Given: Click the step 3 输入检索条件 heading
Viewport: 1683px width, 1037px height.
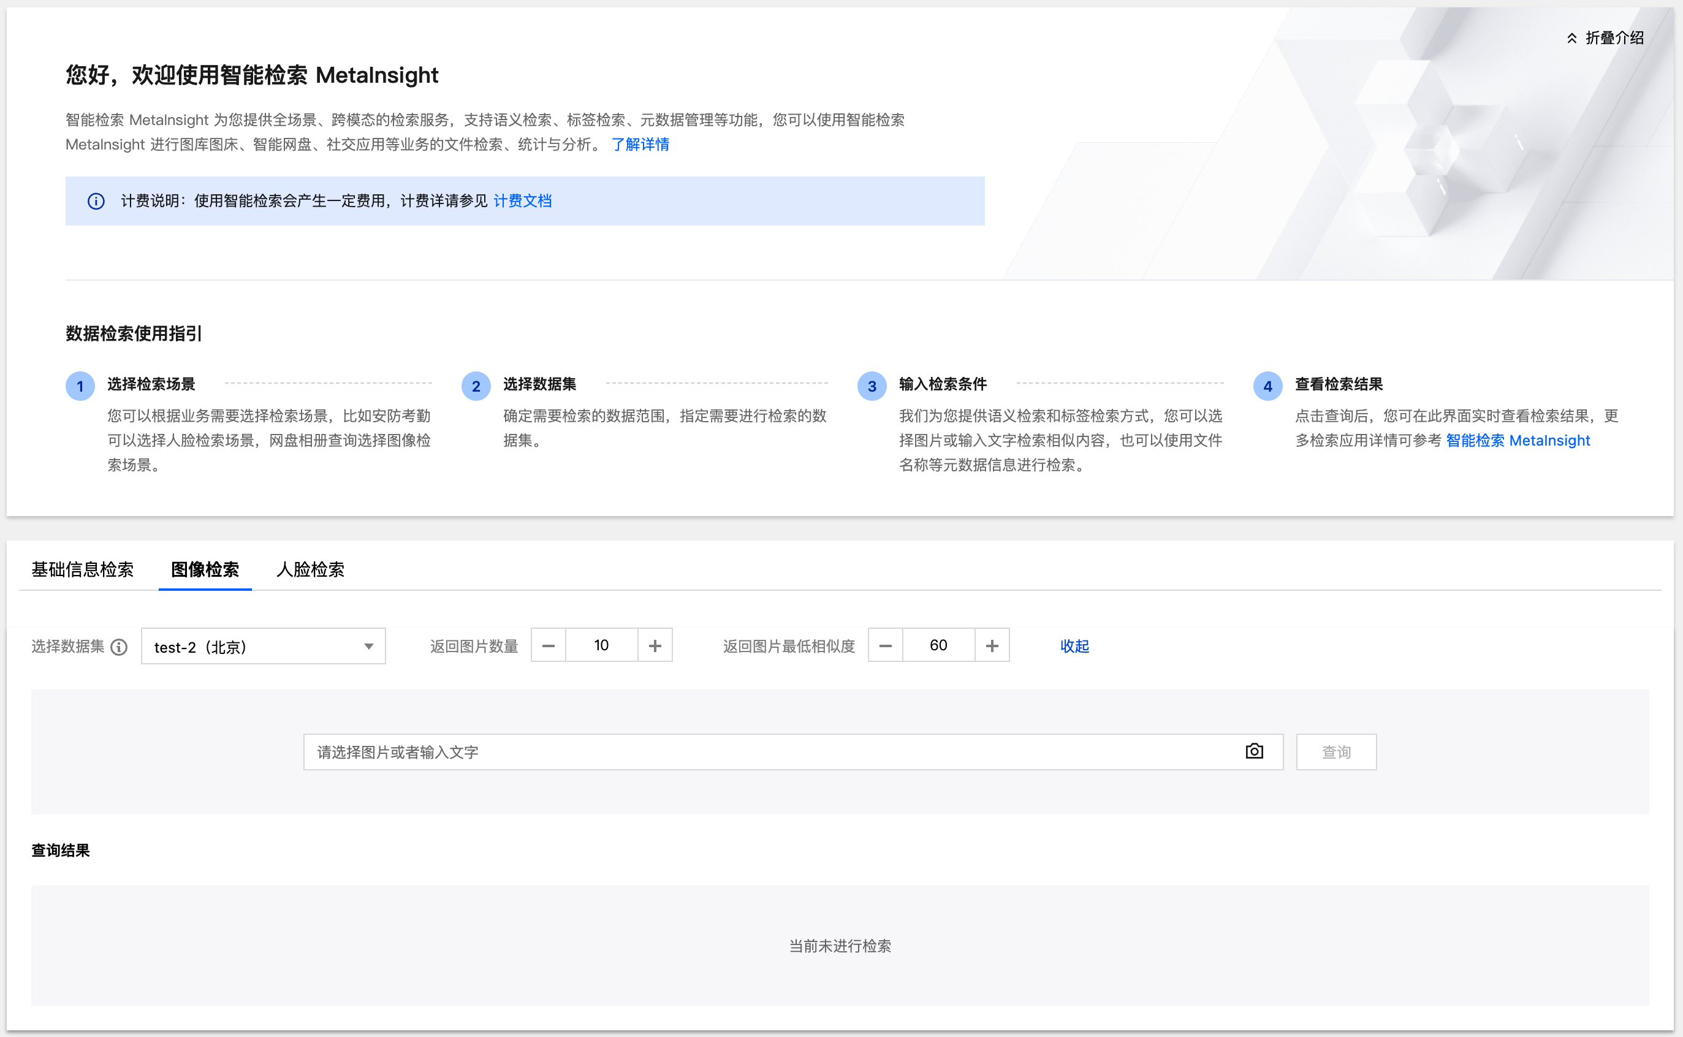Looking at the screenshot, I should click(x=943, y=384).
